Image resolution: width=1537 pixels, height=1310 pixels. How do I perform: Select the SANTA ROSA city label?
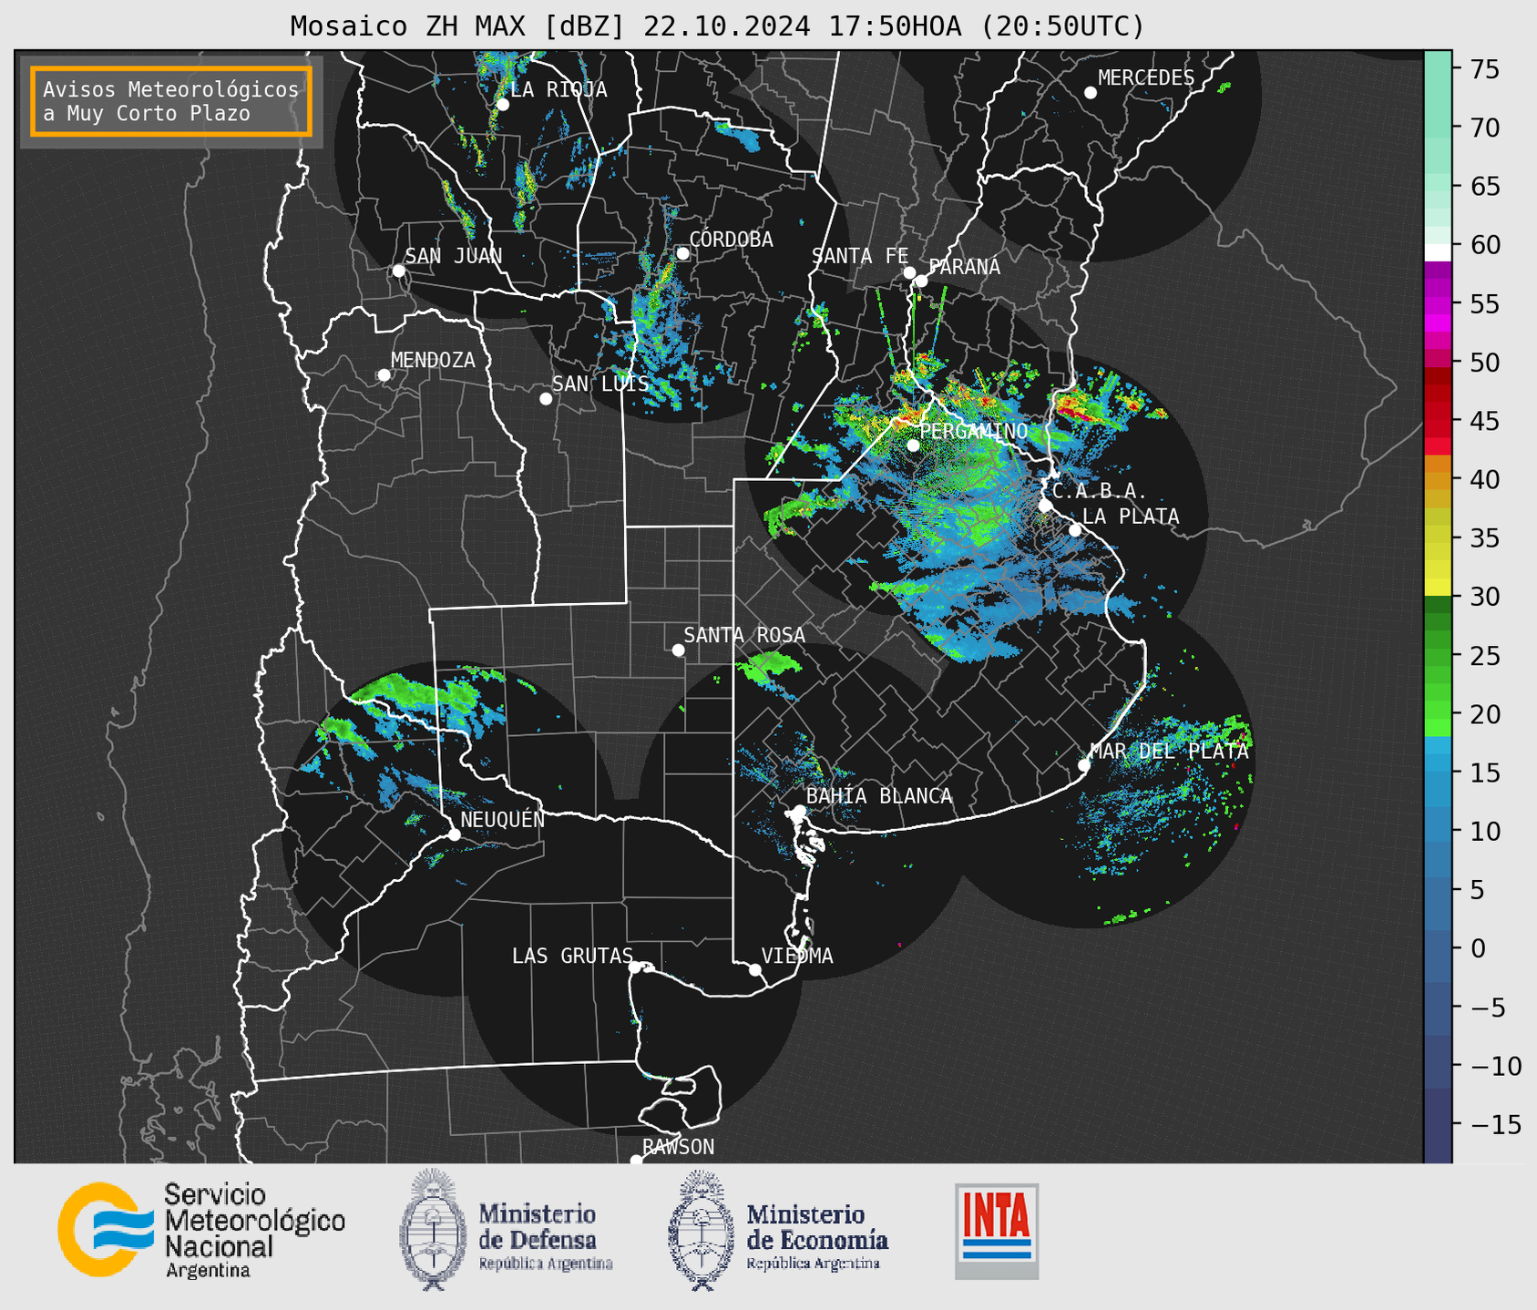745,636
